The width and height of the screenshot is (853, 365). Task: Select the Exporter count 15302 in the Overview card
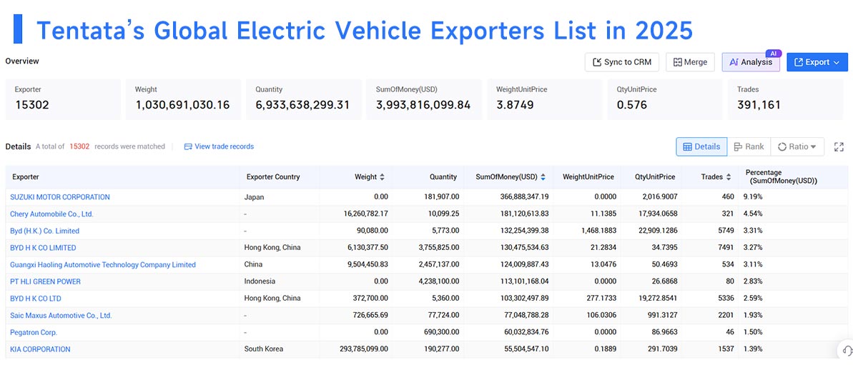click(31, 105)
